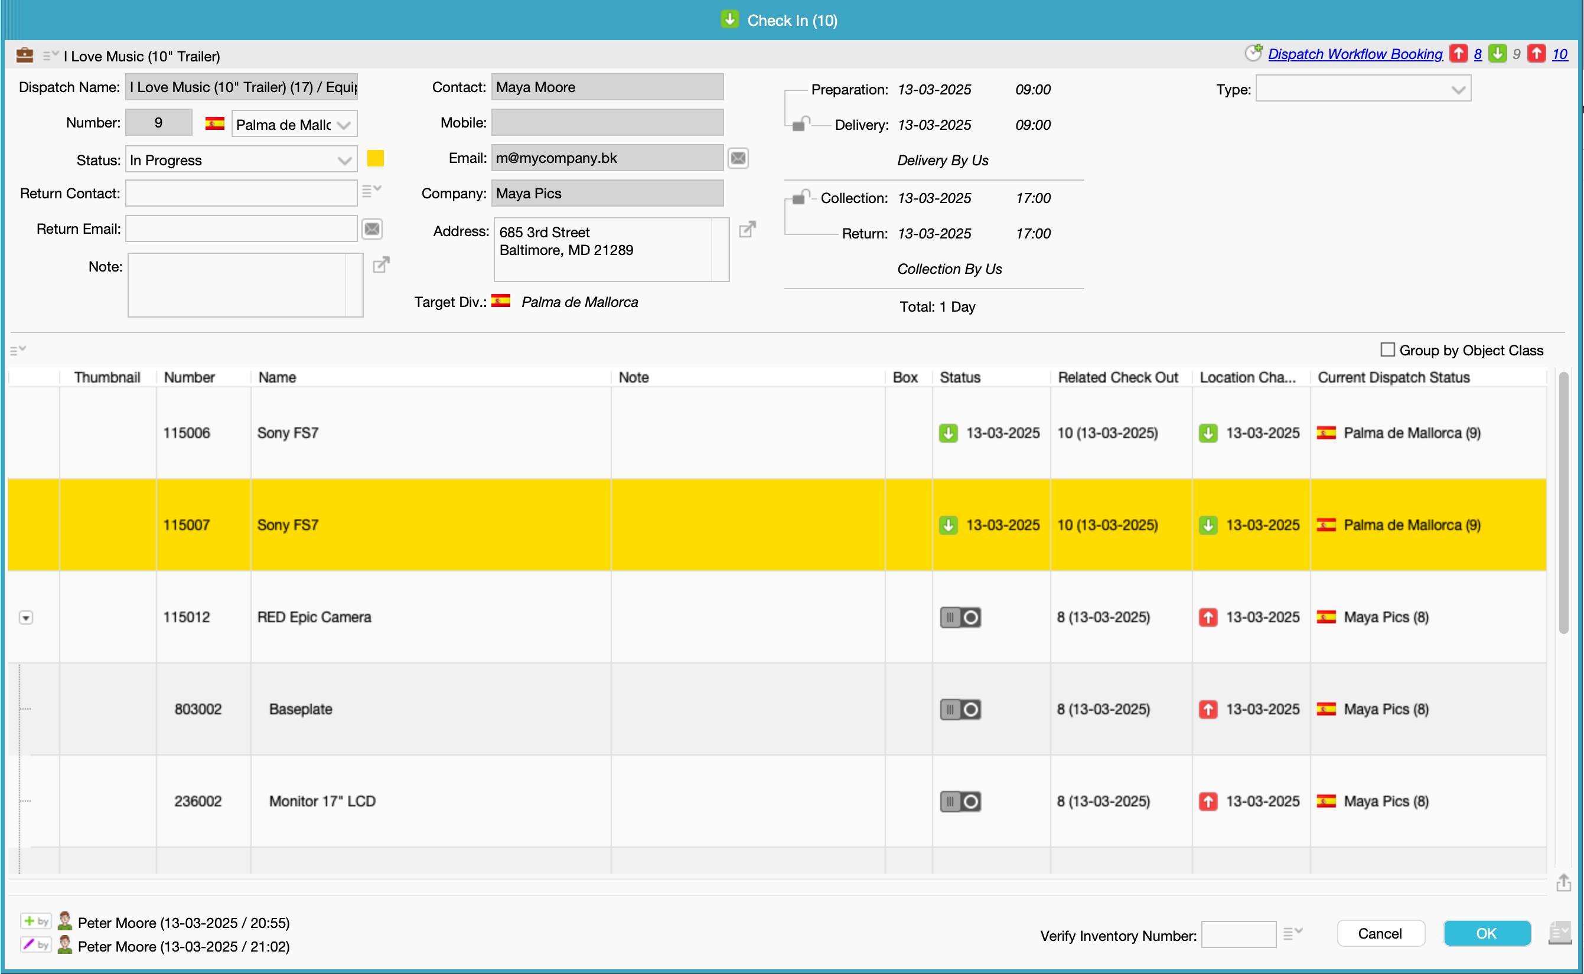Click the yellow status color swatch

tap(375, 158)
